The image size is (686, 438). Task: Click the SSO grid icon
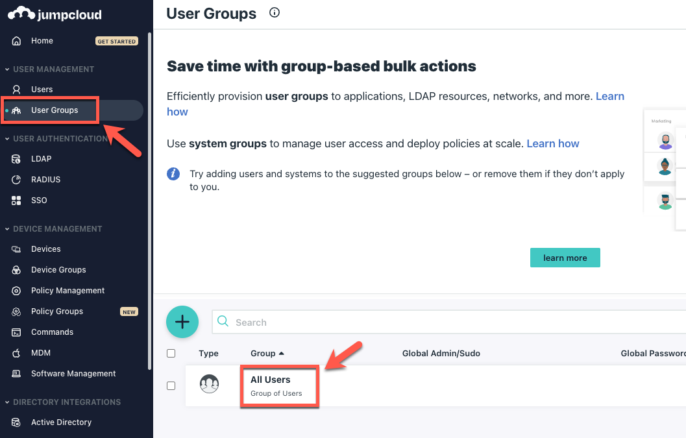coord(16,201)
